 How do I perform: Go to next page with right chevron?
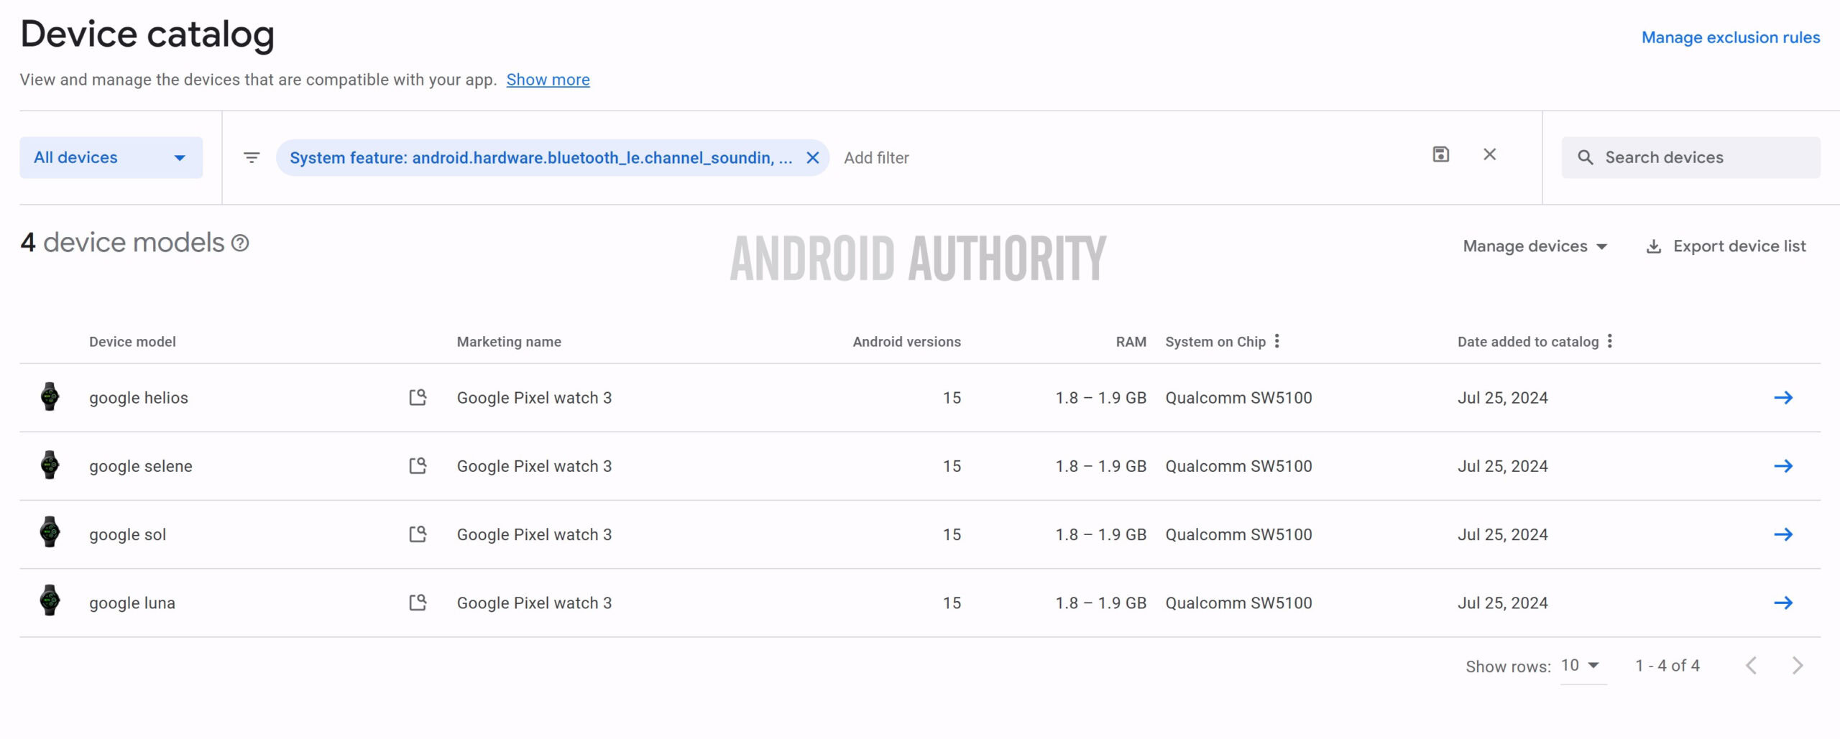pos(1795,665)
